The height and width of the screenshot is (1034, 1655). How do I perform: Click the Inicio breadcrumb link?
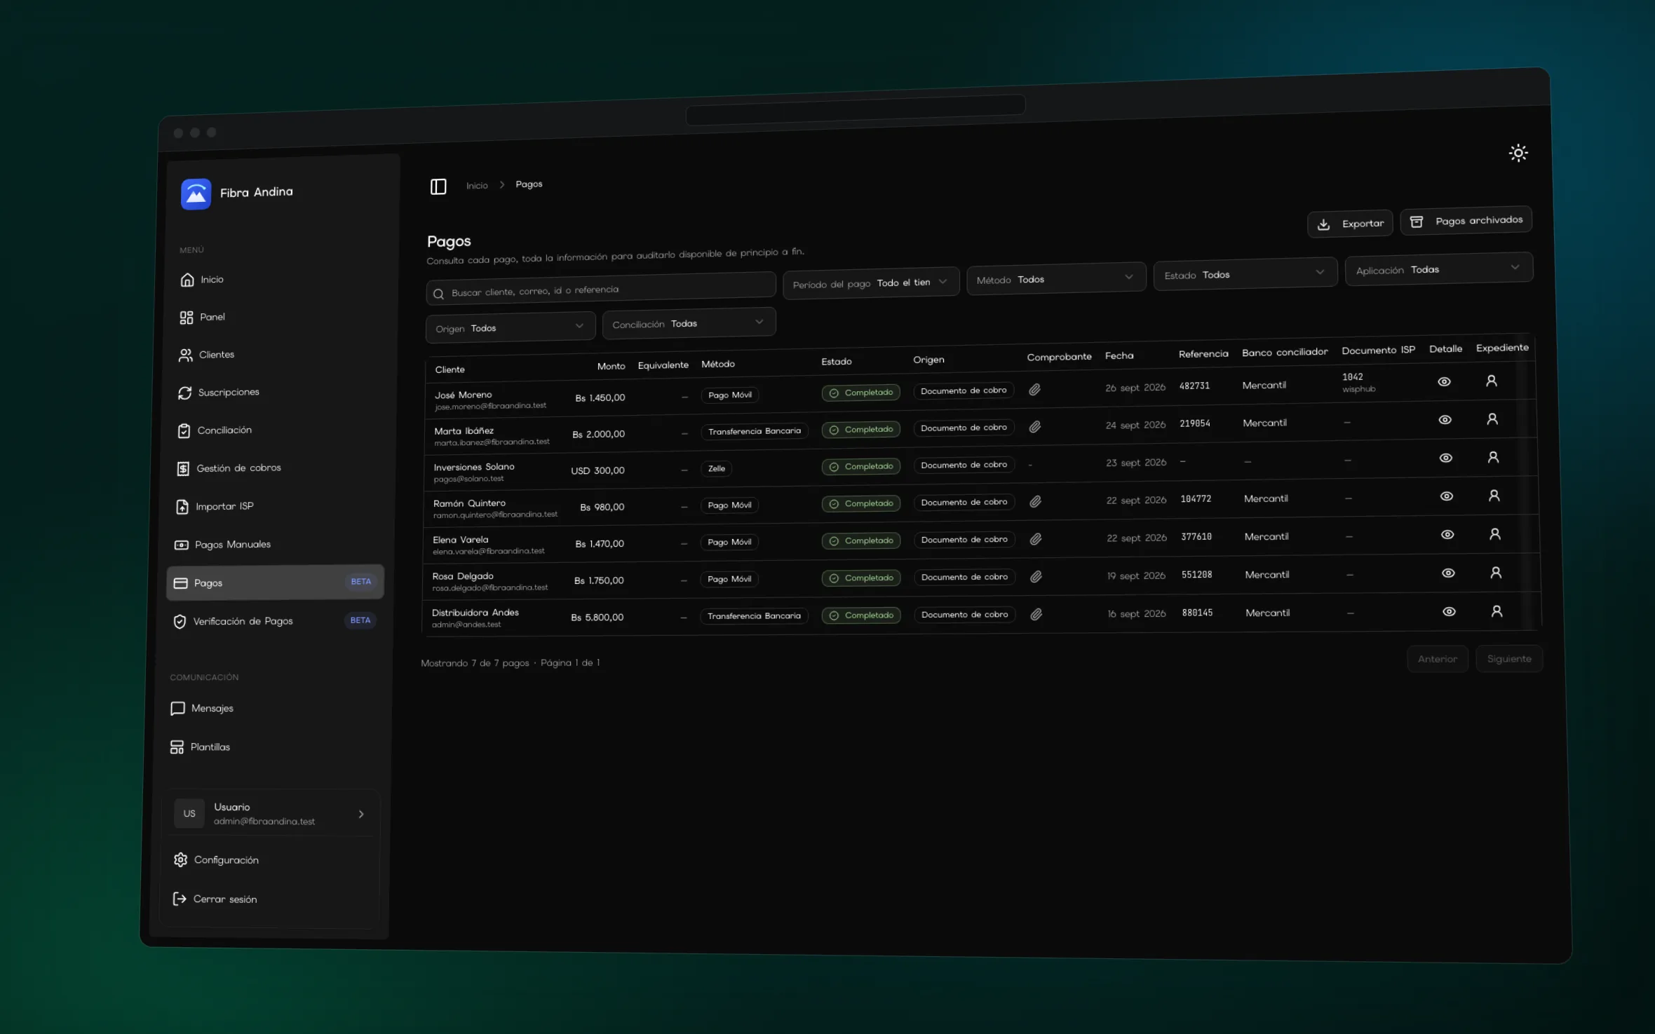[477, 186]
